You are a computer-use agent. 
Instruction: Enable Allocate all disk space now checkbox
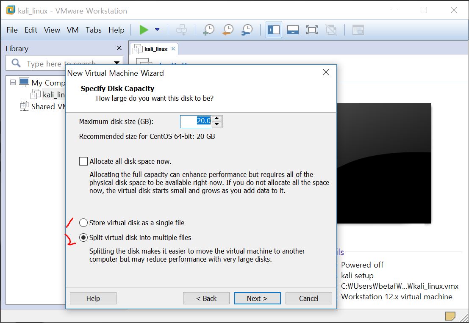(83, 161)
